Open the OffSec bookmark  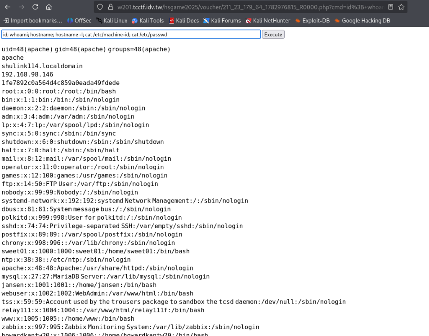pos(79,21)
